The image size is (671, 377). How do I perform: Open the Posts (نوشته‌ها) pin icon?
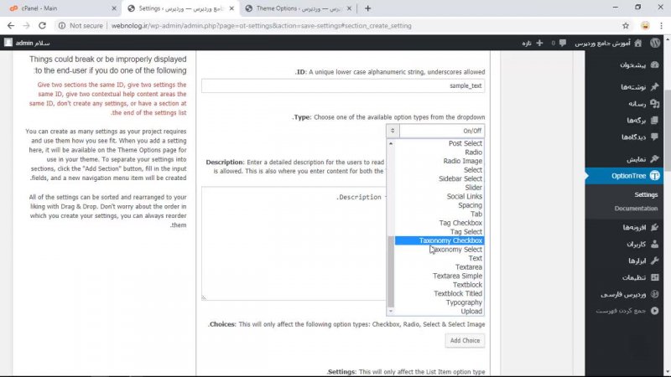click(x=654, y=87)
